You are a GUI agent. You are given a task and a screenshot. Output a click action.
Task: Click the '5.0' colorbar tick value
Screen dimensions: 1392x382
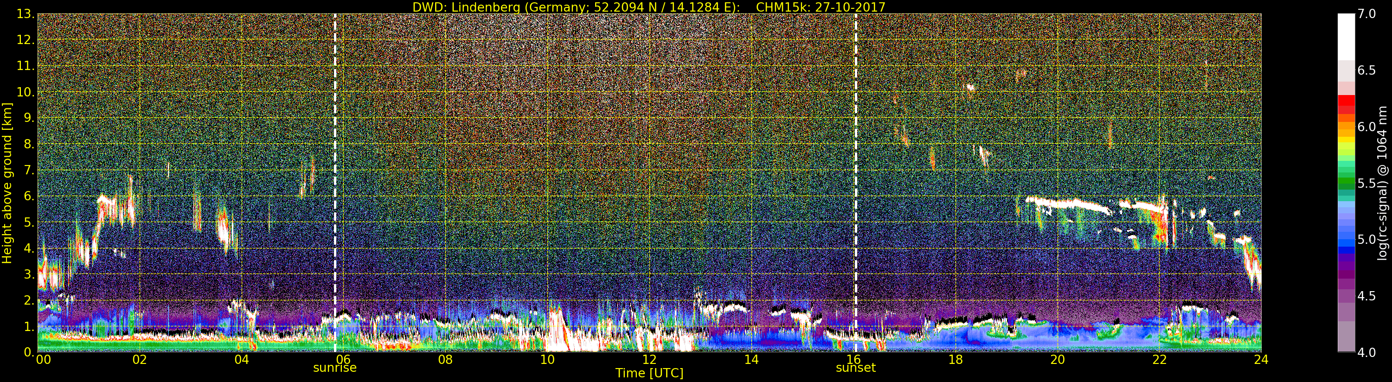click(x=1366, y=239)
